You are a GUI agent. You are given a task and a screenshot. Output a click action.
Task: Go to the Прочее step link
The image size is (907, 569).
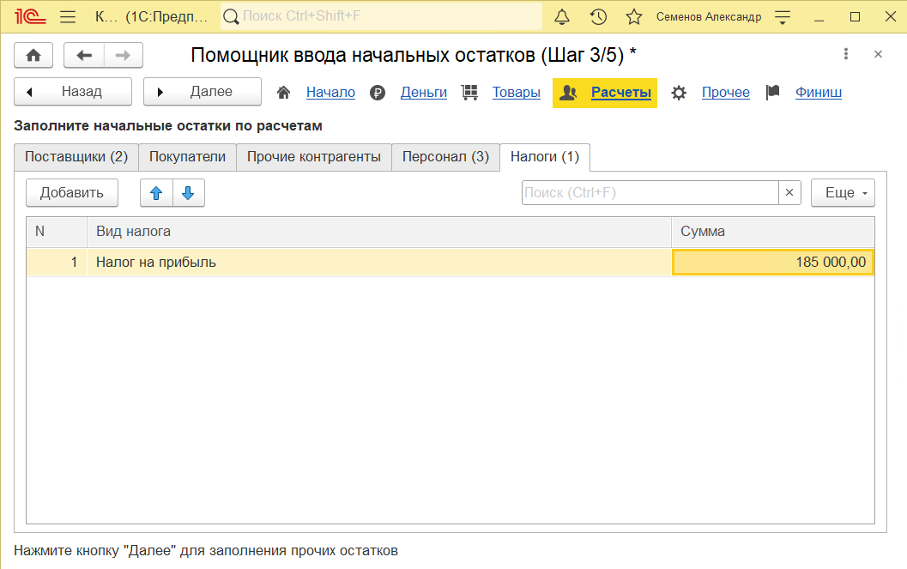click(x=726, y=93)
